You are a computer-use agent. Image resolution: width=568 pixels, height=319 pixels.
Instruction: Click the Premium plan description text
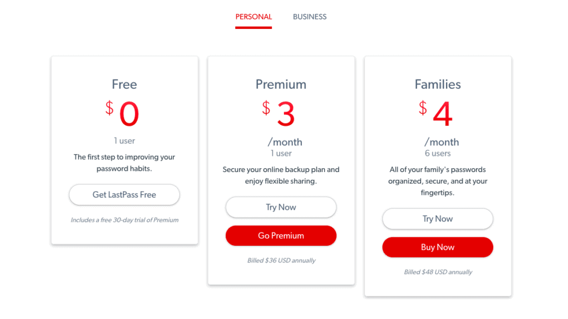tap(281, 175)
